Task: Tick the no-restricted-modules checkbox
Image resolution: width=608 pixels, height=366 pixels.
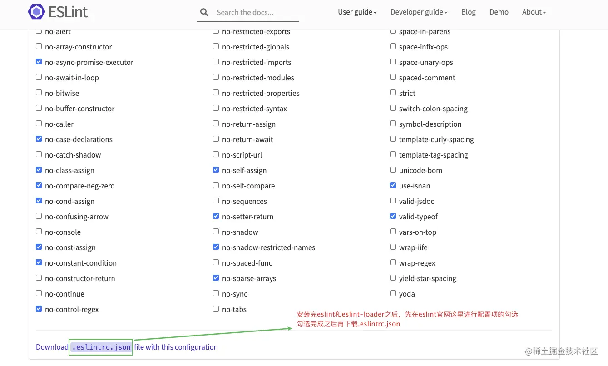Action: [x=216, y=77]
